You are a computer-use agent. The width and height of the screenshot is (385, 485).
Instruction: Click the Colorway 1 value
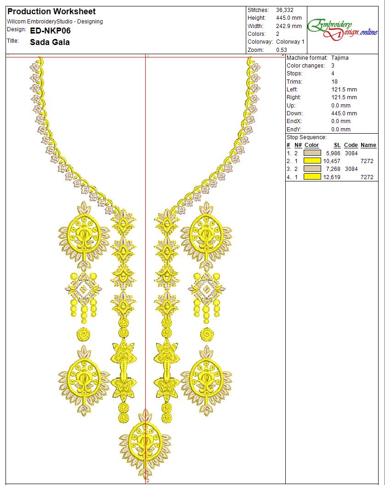(290, 42)
